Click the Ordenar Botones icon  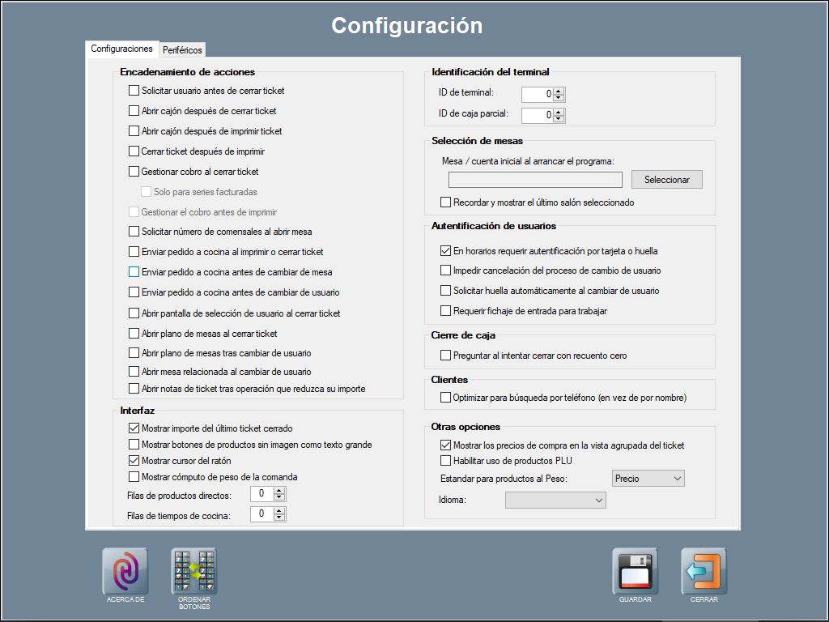[x=194, y=572]
